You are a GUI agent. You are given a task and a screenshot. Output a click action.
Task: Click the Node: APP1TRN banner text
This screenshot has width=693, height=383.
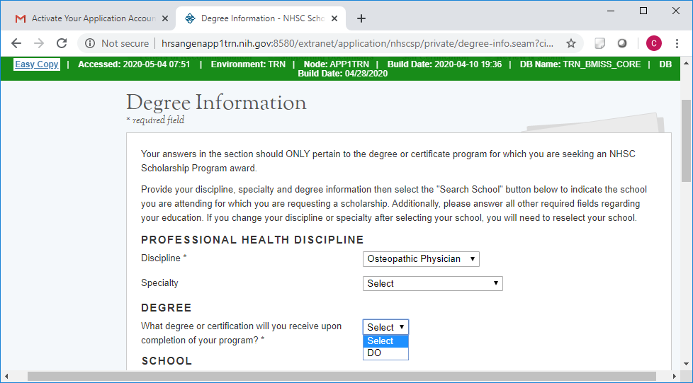[x=336, y=64]
